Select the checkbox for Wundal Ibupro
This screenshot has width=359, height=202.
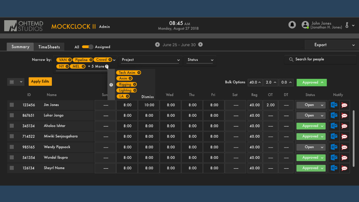pyautogui.click(x=12, y=157)
